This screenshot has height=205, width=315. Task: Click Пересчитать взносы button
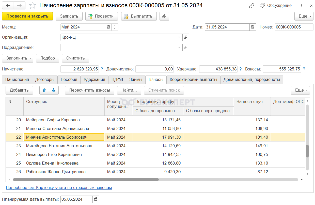tap(89, 90)
